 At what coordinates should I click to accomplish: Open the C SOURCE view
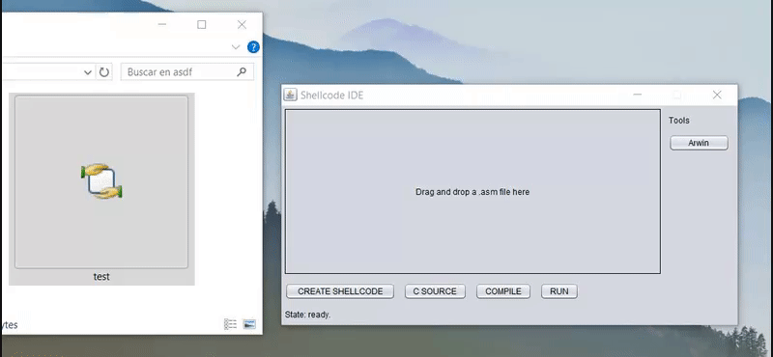435,291
